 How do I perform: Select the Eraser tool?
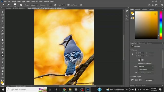click(x=3, y=46)
